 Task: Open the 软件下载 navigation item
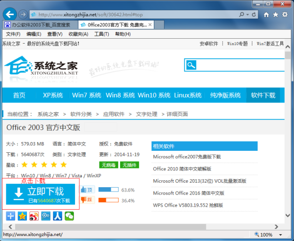click(x=263, y=95)
